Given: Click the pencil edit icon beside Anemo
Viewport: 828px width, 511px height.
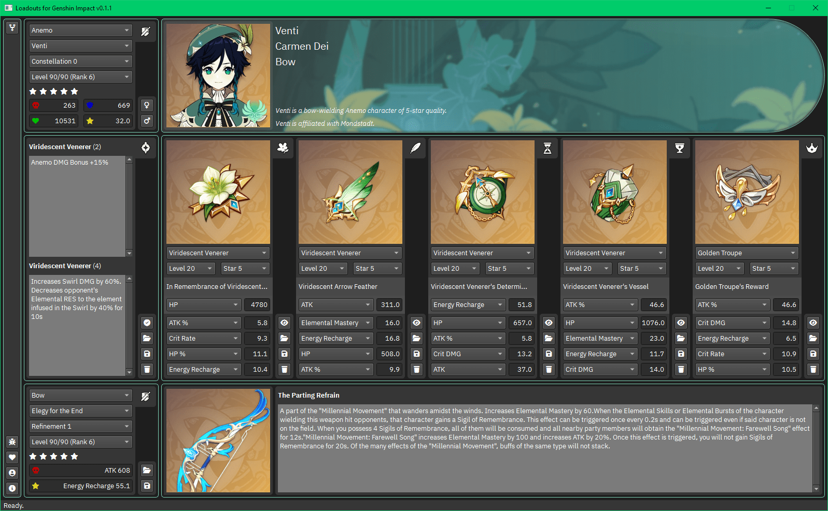Looking at the screenshot, I should [x=146, y=32].
